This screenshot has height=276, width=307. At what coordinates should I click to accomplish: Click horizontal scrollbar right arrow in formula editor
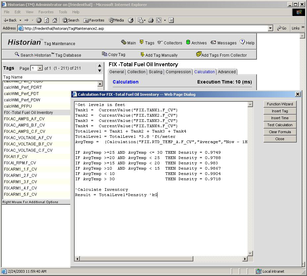click(245, 259)
